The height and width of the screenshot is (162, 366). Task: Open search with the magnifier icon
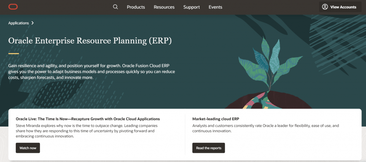tap(115, 7)
